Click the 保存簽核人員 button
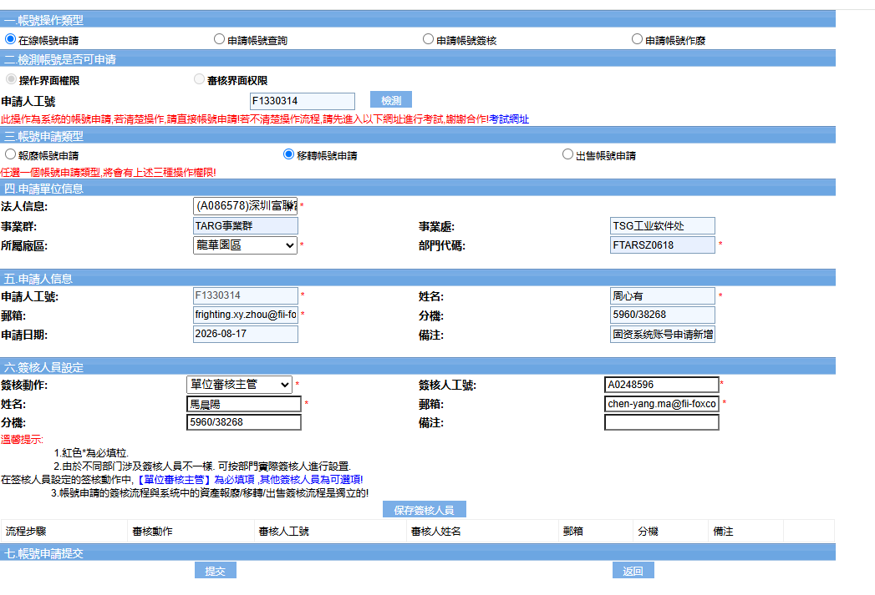This screenshot has width=875, height=595. [x=424, y=510]
